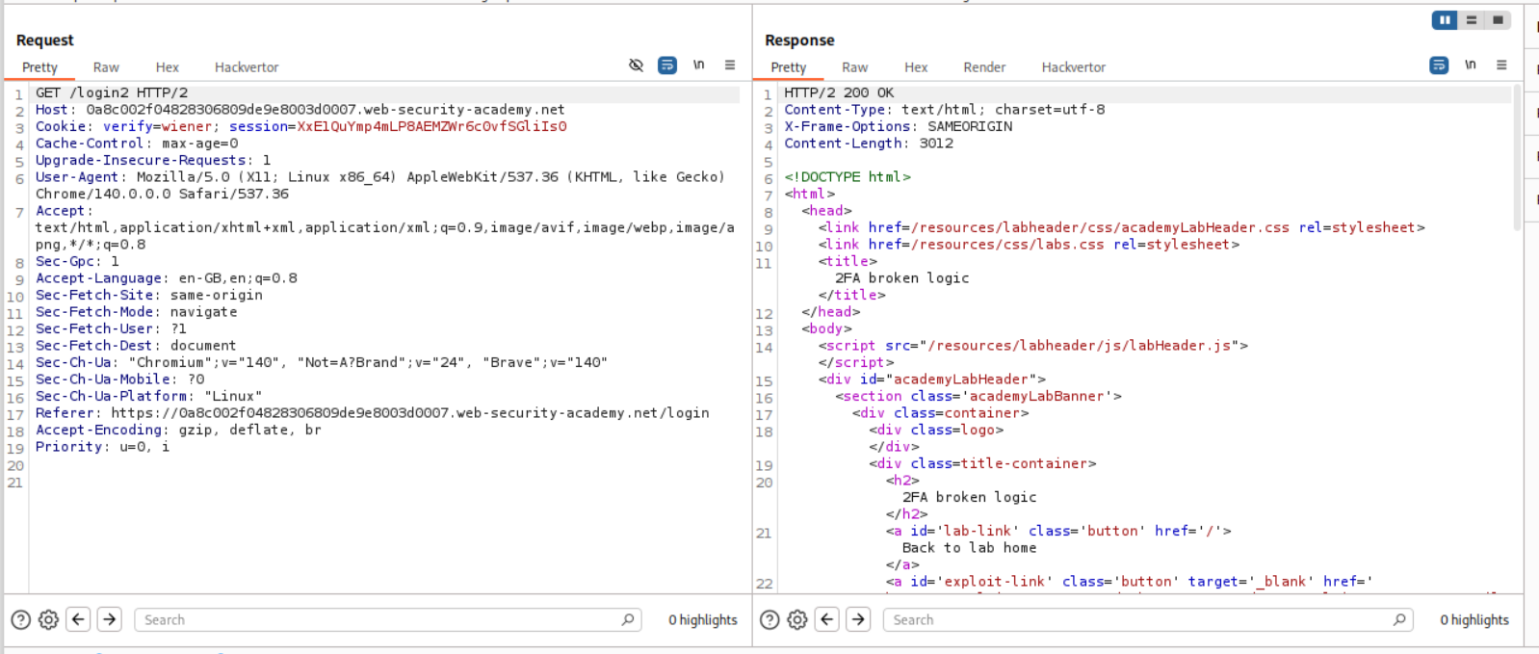The height and width of the screenshot is (654, 1539).
Task: Toggle newline display \n in Response panel
Action: tap(1470, 65)
